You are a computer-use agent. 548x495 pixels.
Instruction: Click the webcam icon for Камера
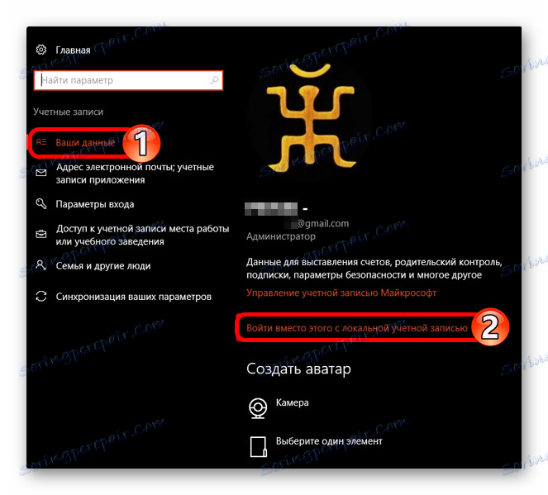(258, 408)
